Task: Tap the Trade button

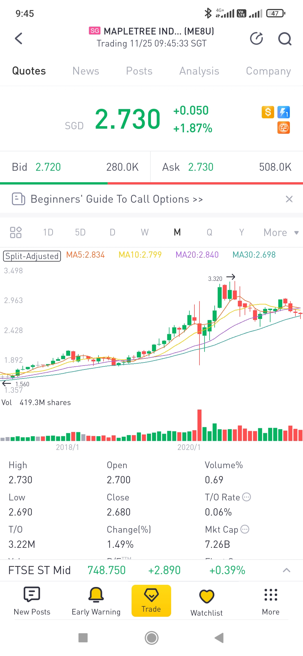Action: click(x=151, y=600)
